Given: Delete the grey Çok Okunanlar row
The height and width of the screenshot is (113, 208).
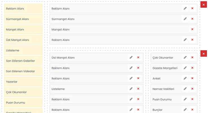Looking at the screenshot, I should [192, 57].
